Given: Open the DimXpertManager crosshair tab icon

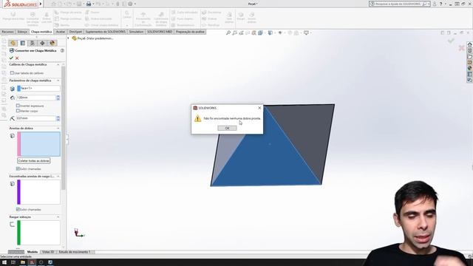Looking at the screenshot, I should [x=42, y=43].
